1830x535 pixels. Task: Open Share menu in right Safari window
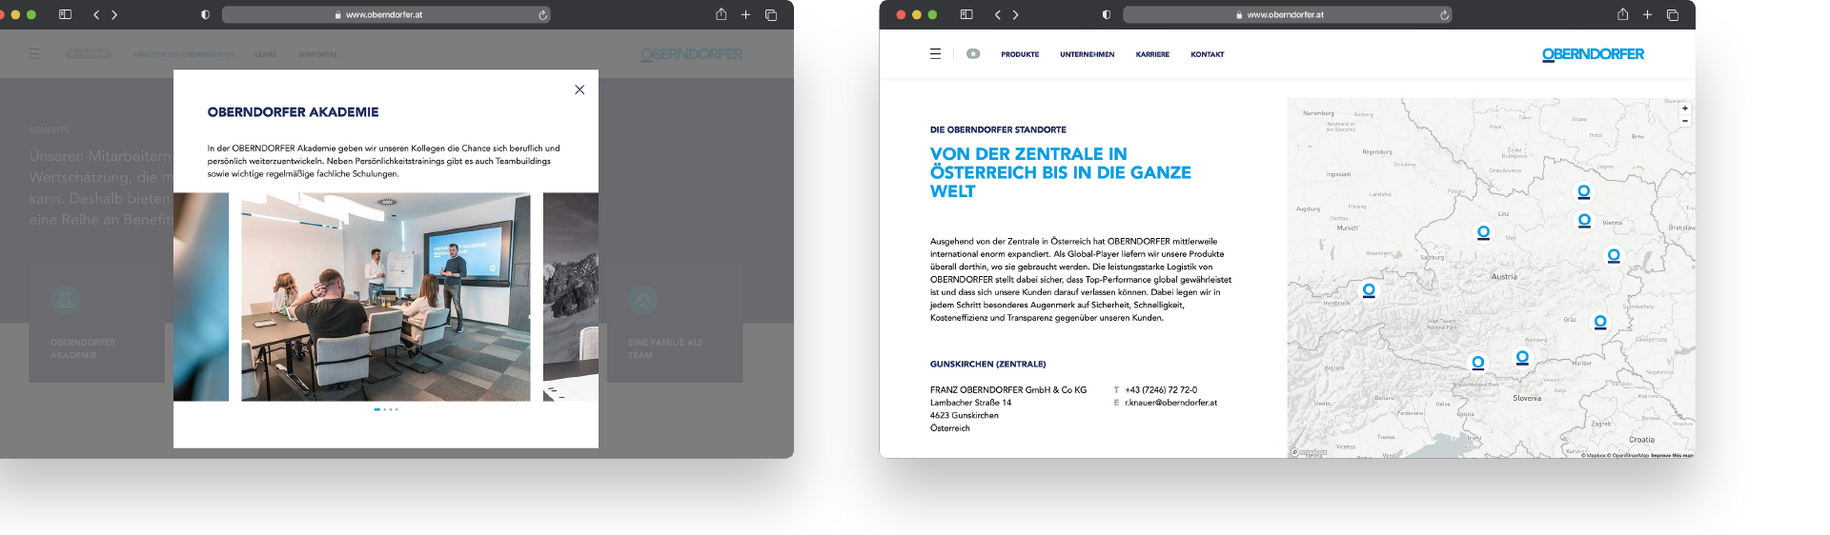tap(1622, 14)
